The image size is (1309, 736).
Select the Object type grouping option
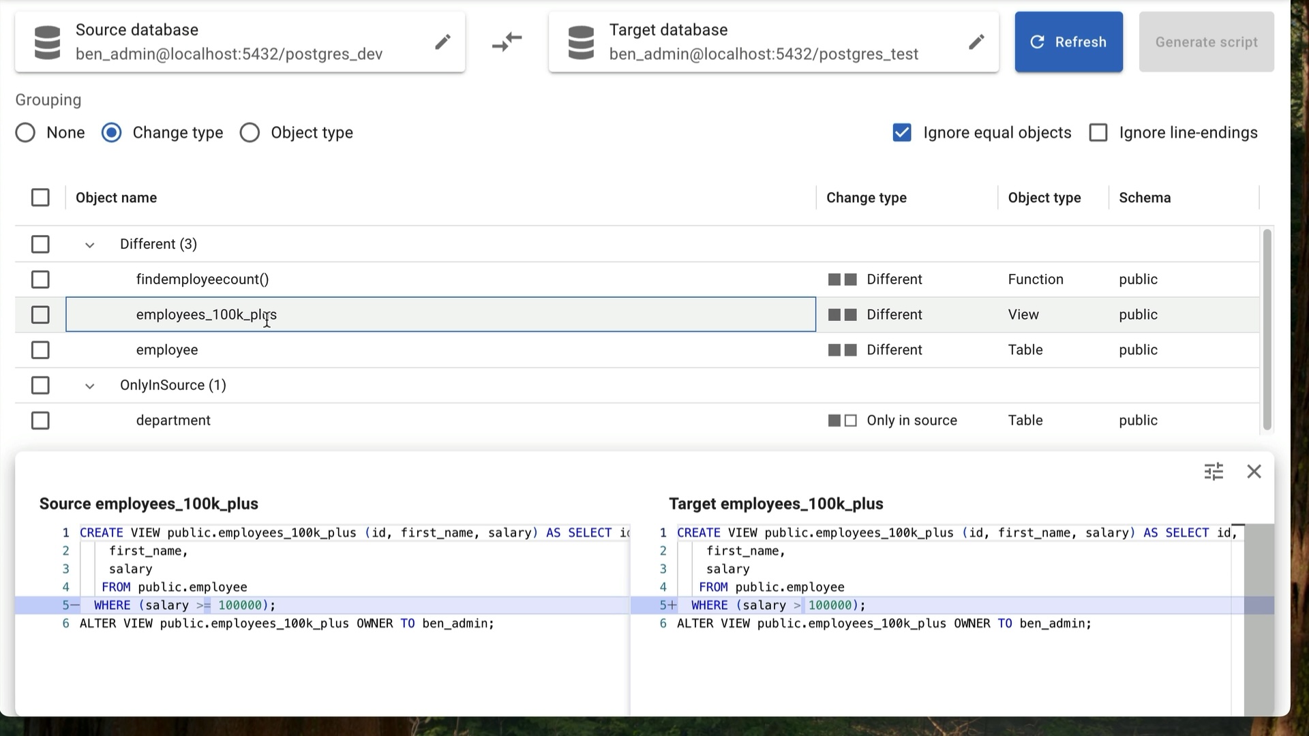[250, 133]
